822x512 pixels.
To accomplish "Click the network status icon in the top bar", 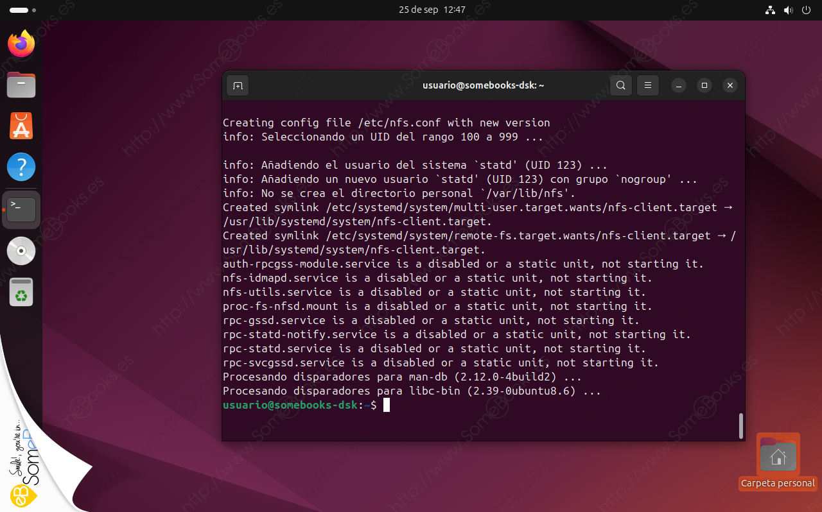I will [x=771, y=10].
